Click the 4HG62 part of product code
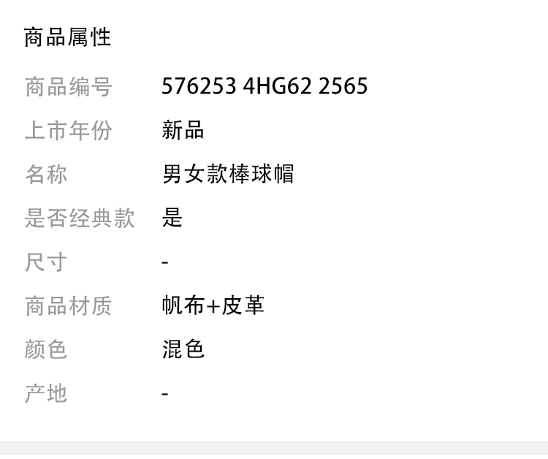Viewport: 548px width, 459px height. click(277, 86)
